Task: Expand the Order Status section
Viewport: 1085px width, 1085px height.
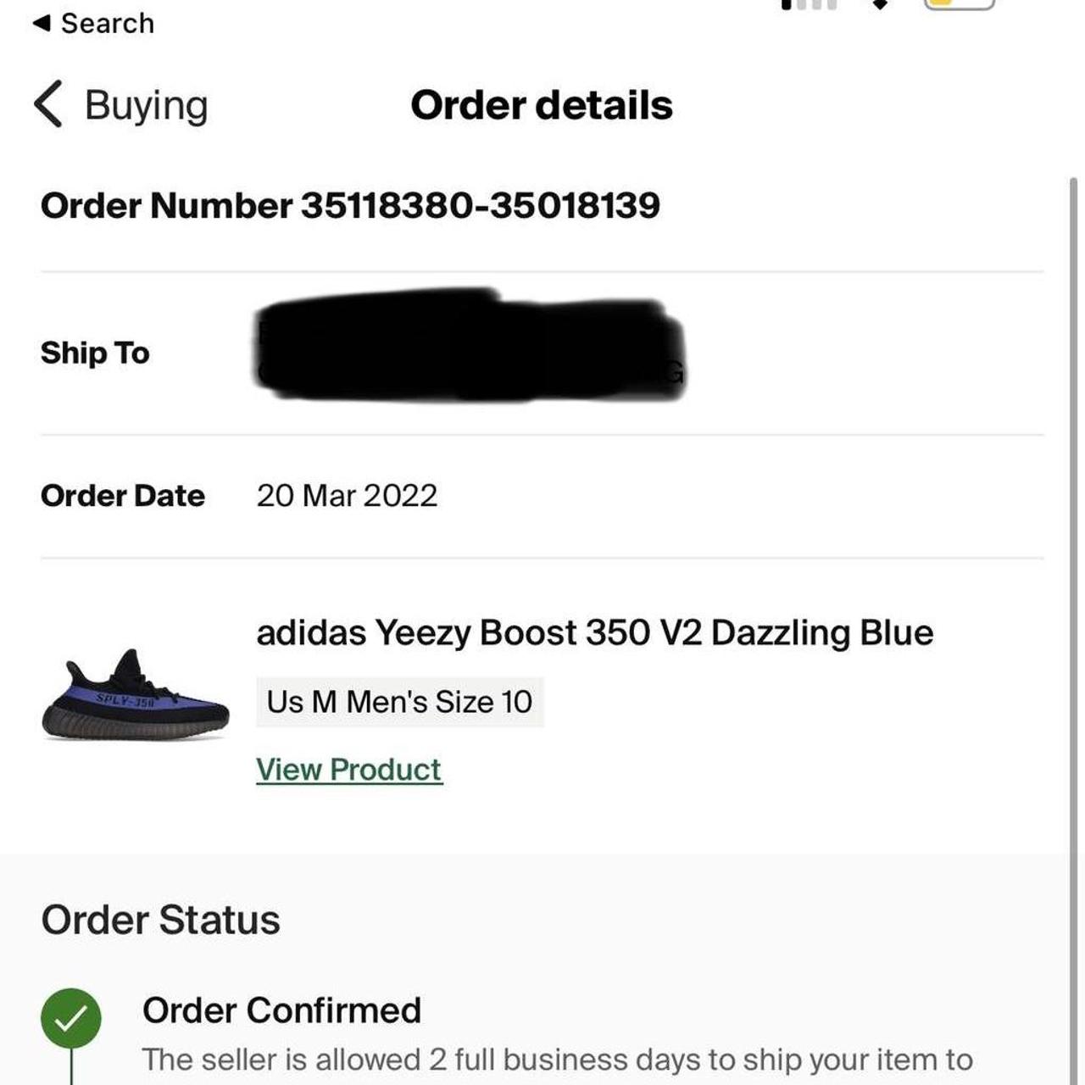Action: pos(161,919)
